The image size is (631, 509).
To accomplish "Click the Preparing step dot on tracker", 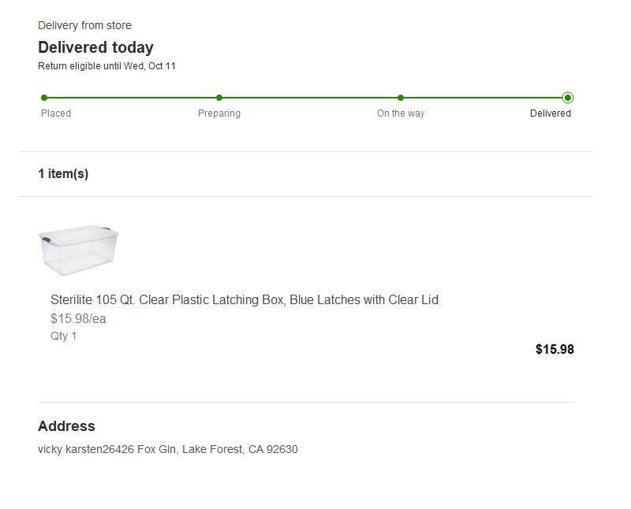I will pos(219,98).
